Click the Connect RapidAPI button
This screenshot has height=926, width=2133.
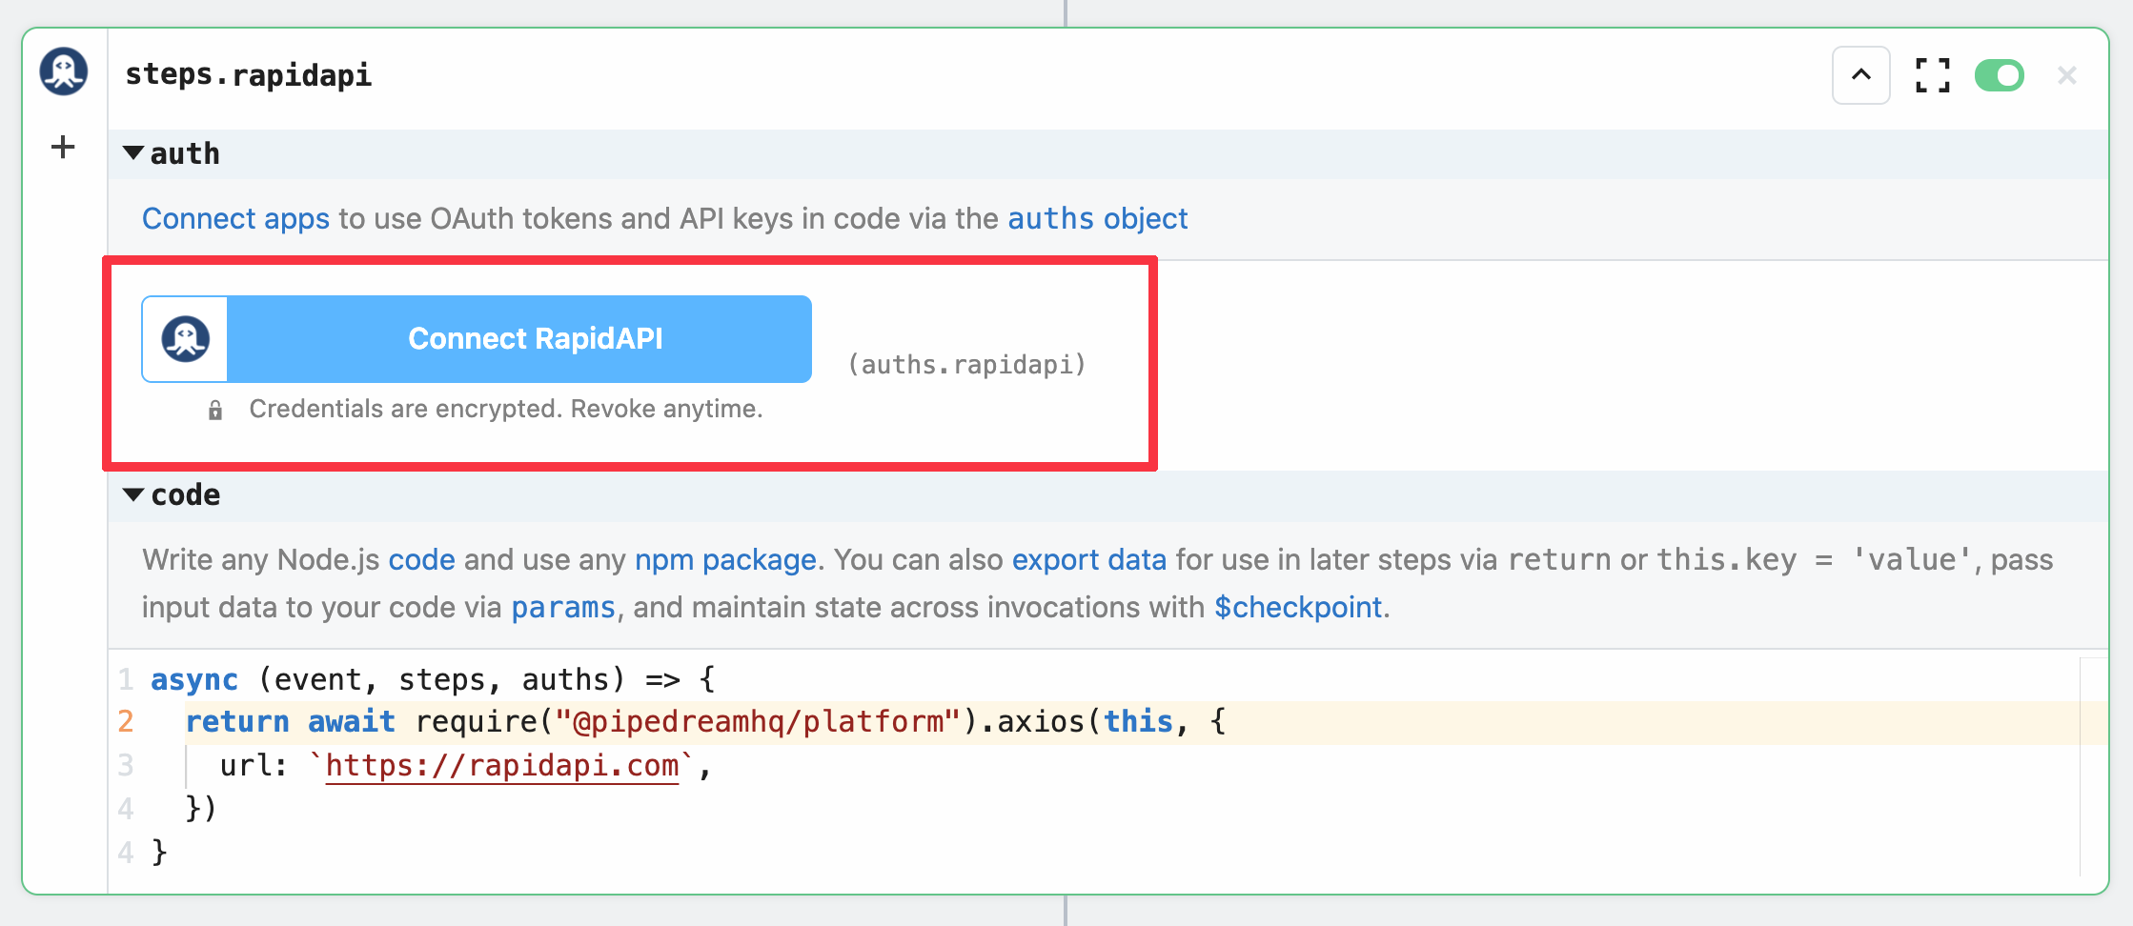click(477, 339)
